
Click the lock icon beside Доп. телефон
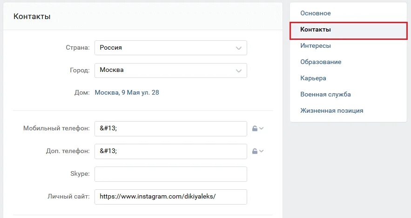(x=255, y=151)
